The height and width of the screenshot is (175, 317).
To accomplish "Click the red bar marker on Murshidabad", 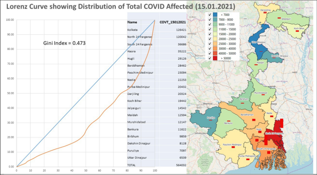I will [263, 95].
